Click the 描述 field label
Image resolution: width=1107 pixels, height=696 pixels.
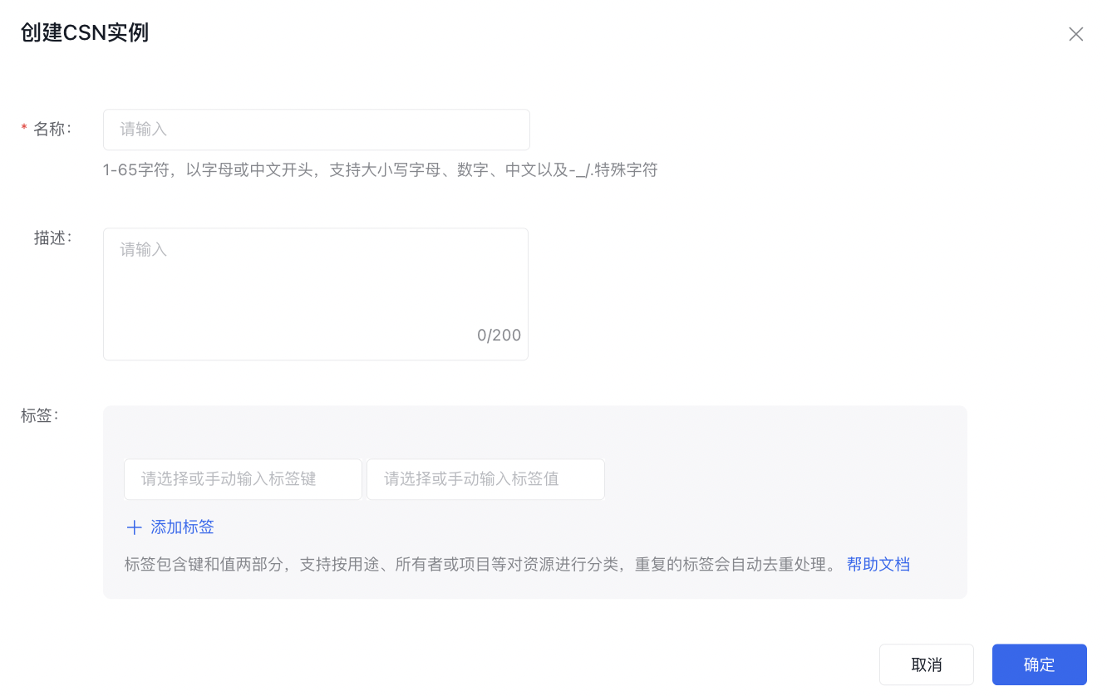click(x=53, y=238)
